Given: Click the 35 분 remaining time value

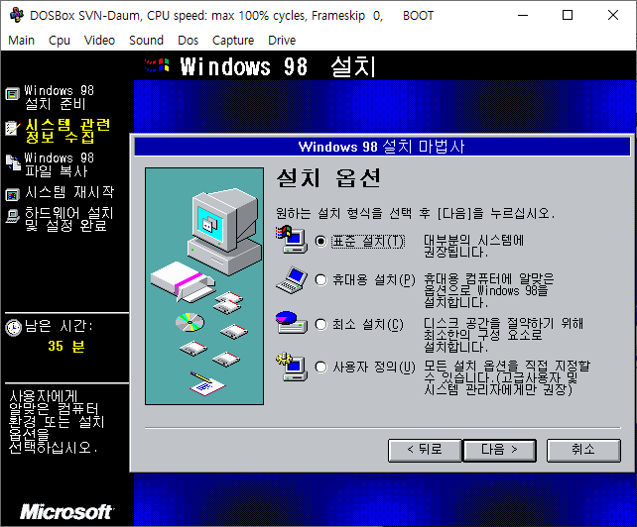Looking at the screenshot, I should 66,346.
